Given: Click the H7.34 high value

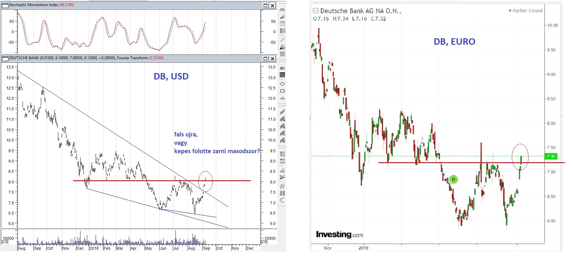Looking at the screenshot, I should click(340, 19).
